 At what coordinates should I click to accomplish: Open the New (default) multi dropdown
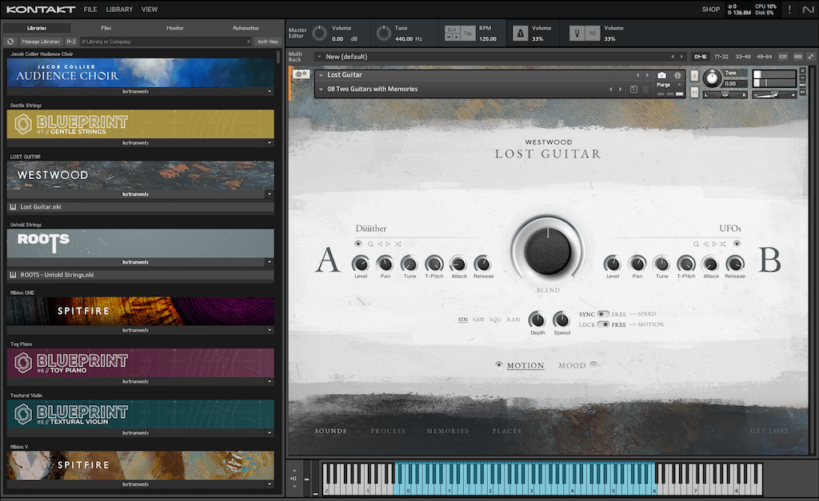coord(318,57)
